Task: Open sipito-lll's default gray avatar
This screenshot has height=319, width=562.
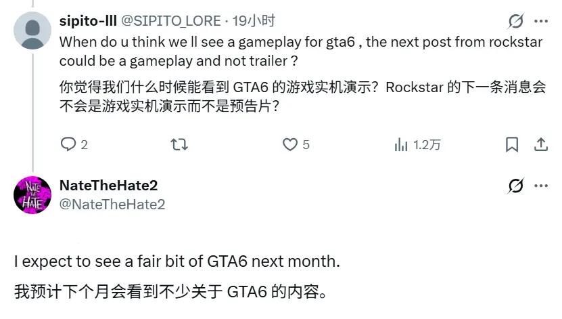Action: (x=32, y=30)
